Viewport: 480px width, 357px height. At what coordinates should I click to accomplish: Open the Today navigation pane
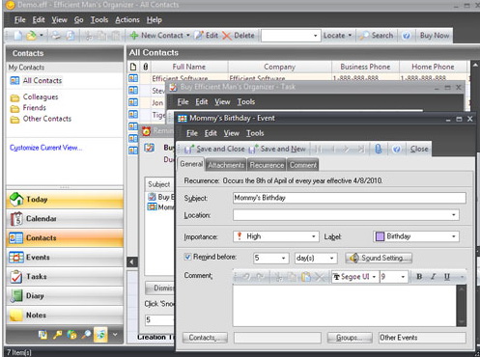pyautogui.click(x=65, y=200)
